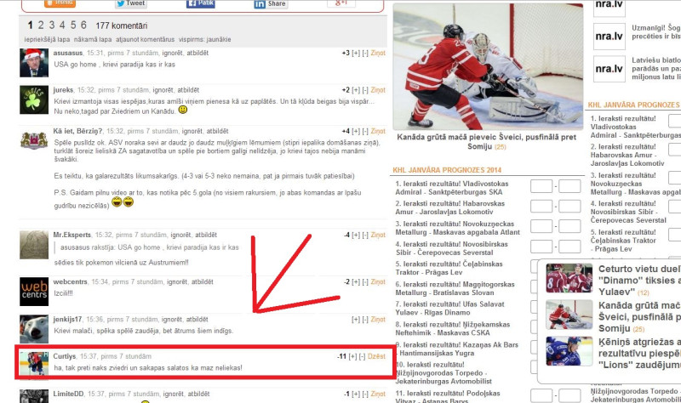Open 'Ķēniņš atgriežas' news thumbnail

click(569, 351)
